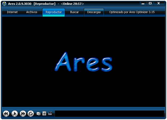Maximize the Ares window
The width and height of the screenshot is (167, 120).
pos(150,3)
